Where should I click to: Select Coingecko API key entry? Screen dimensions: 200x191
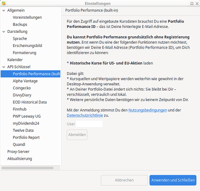22,88
